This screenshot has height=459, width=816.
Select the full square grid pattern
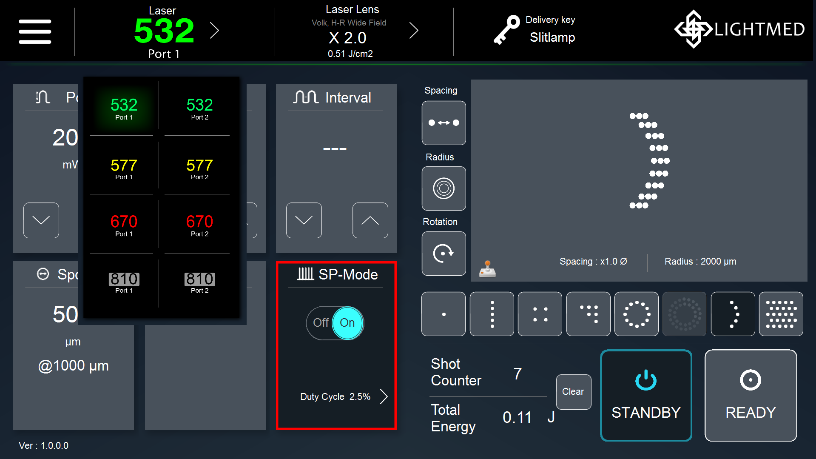pyautogui.click(x=781, y=314)
